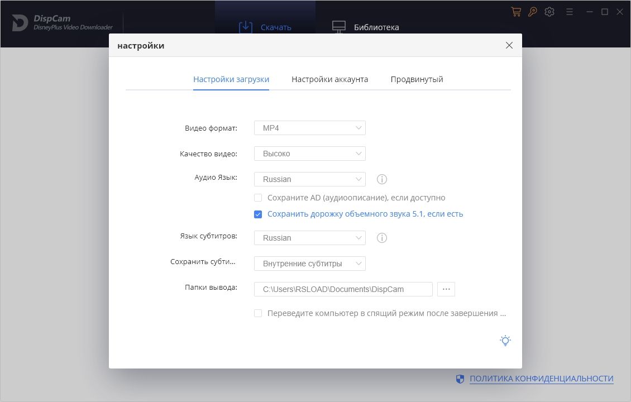Click the DispCam logo icon
Screen dimensions: 631x402
point(20,22)
